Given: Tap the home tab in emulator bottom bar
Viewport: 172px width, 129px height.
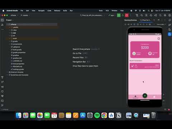Looking at the screenshot, I should [x=135, y=97].
